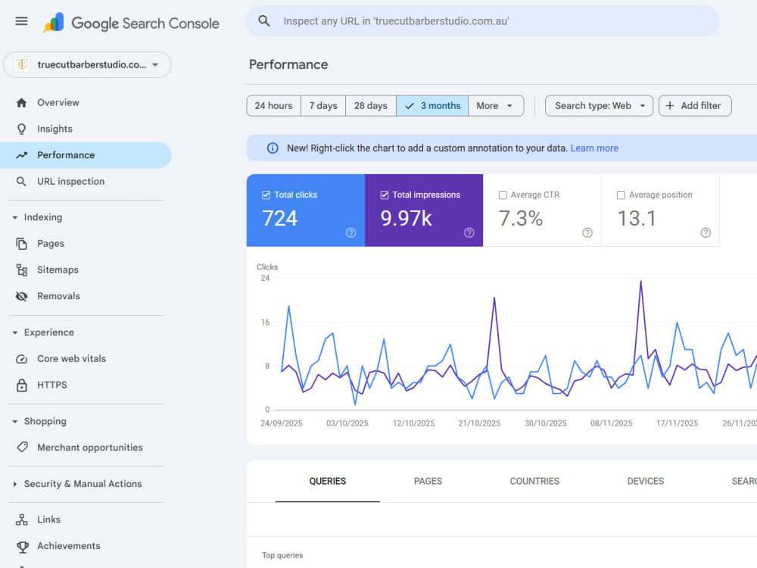Select the 3 months date range
The image size is (757, 568).
click(432, 106)
